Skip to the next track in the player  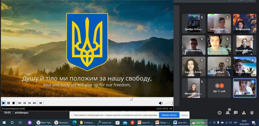[x=34, y=103]
